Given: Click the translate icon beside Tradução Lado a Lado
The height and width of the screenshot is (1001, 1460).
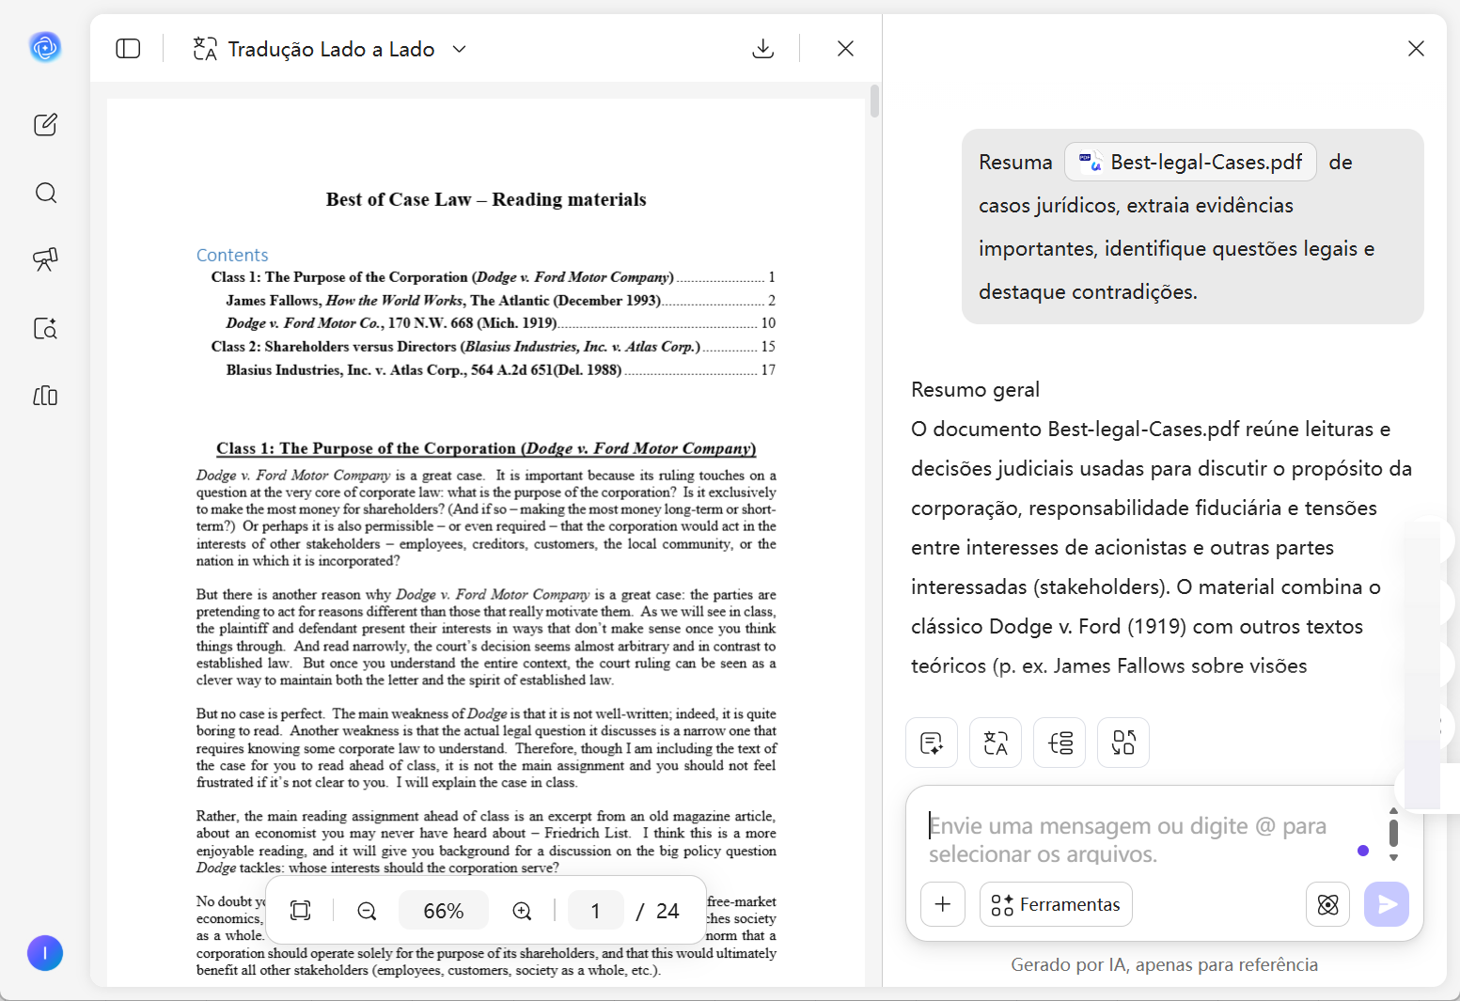Looking at the screenshot, I should pyautogui.click(x=205, y=49).
